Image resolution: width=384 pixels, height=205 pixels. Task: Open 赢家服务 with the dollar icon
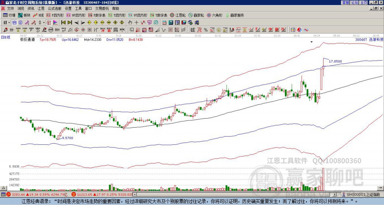tap(235, 15)
